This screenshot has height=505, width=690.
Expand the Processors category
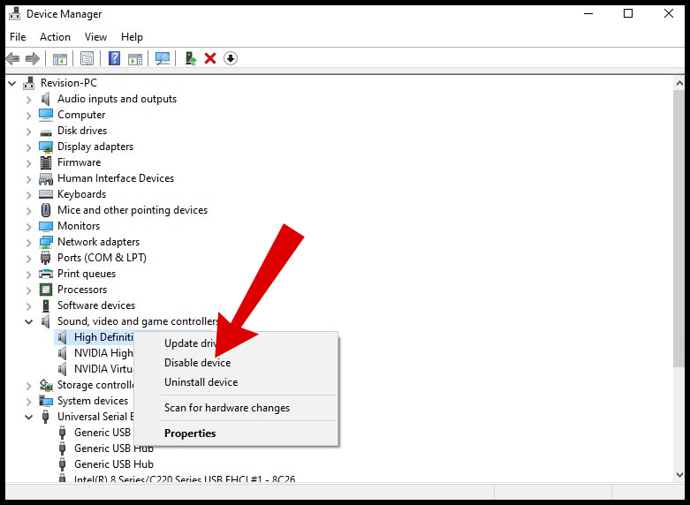pyautogui.click(x=28, y=290)
